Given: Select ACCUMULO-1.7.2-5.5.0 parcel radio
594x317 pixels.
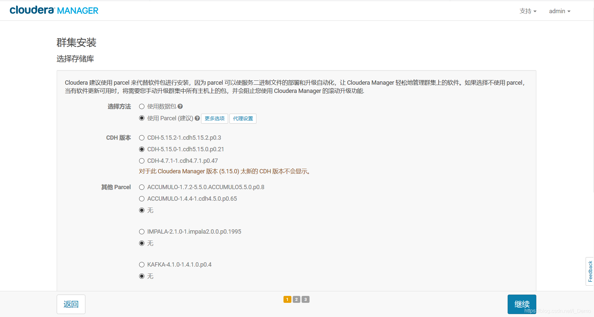Looking at the screenshot, I should pos(142,187).
